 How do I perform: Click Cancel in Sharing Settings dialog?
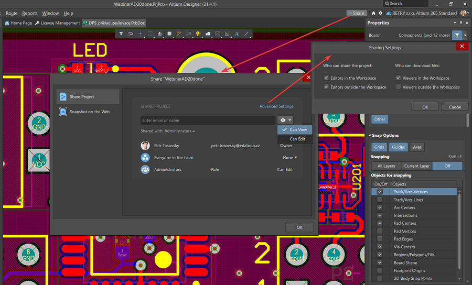point(455,107)
